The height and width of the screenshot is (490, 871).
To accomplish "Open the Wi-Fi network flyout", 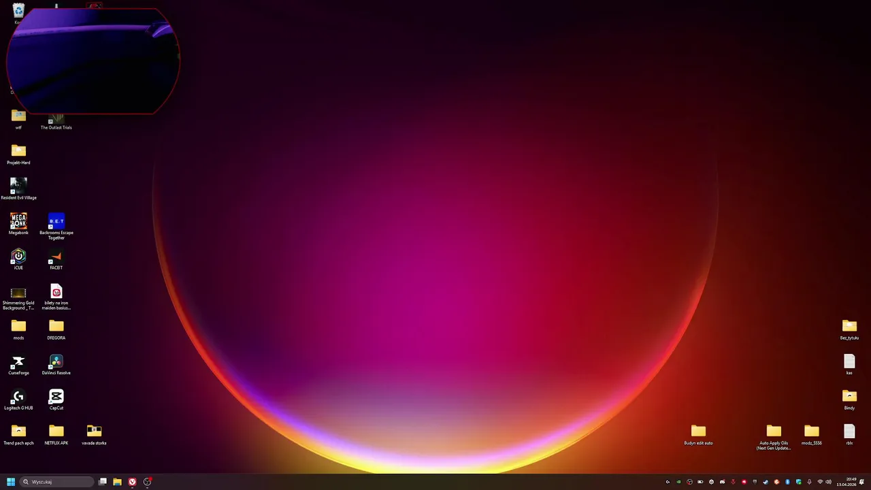I will pyautogui.click(x=820, y=482).
